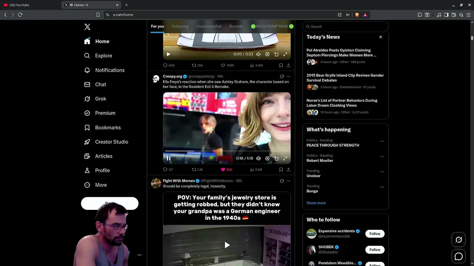Switch to the LivestreamFail tab
The image size is (474, 266).
pos(209,27)
